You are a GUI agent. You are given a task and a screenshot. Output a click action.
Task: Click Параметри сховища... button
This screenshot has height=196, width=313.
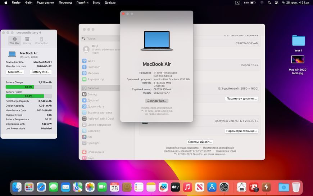[x=241, y=131]
